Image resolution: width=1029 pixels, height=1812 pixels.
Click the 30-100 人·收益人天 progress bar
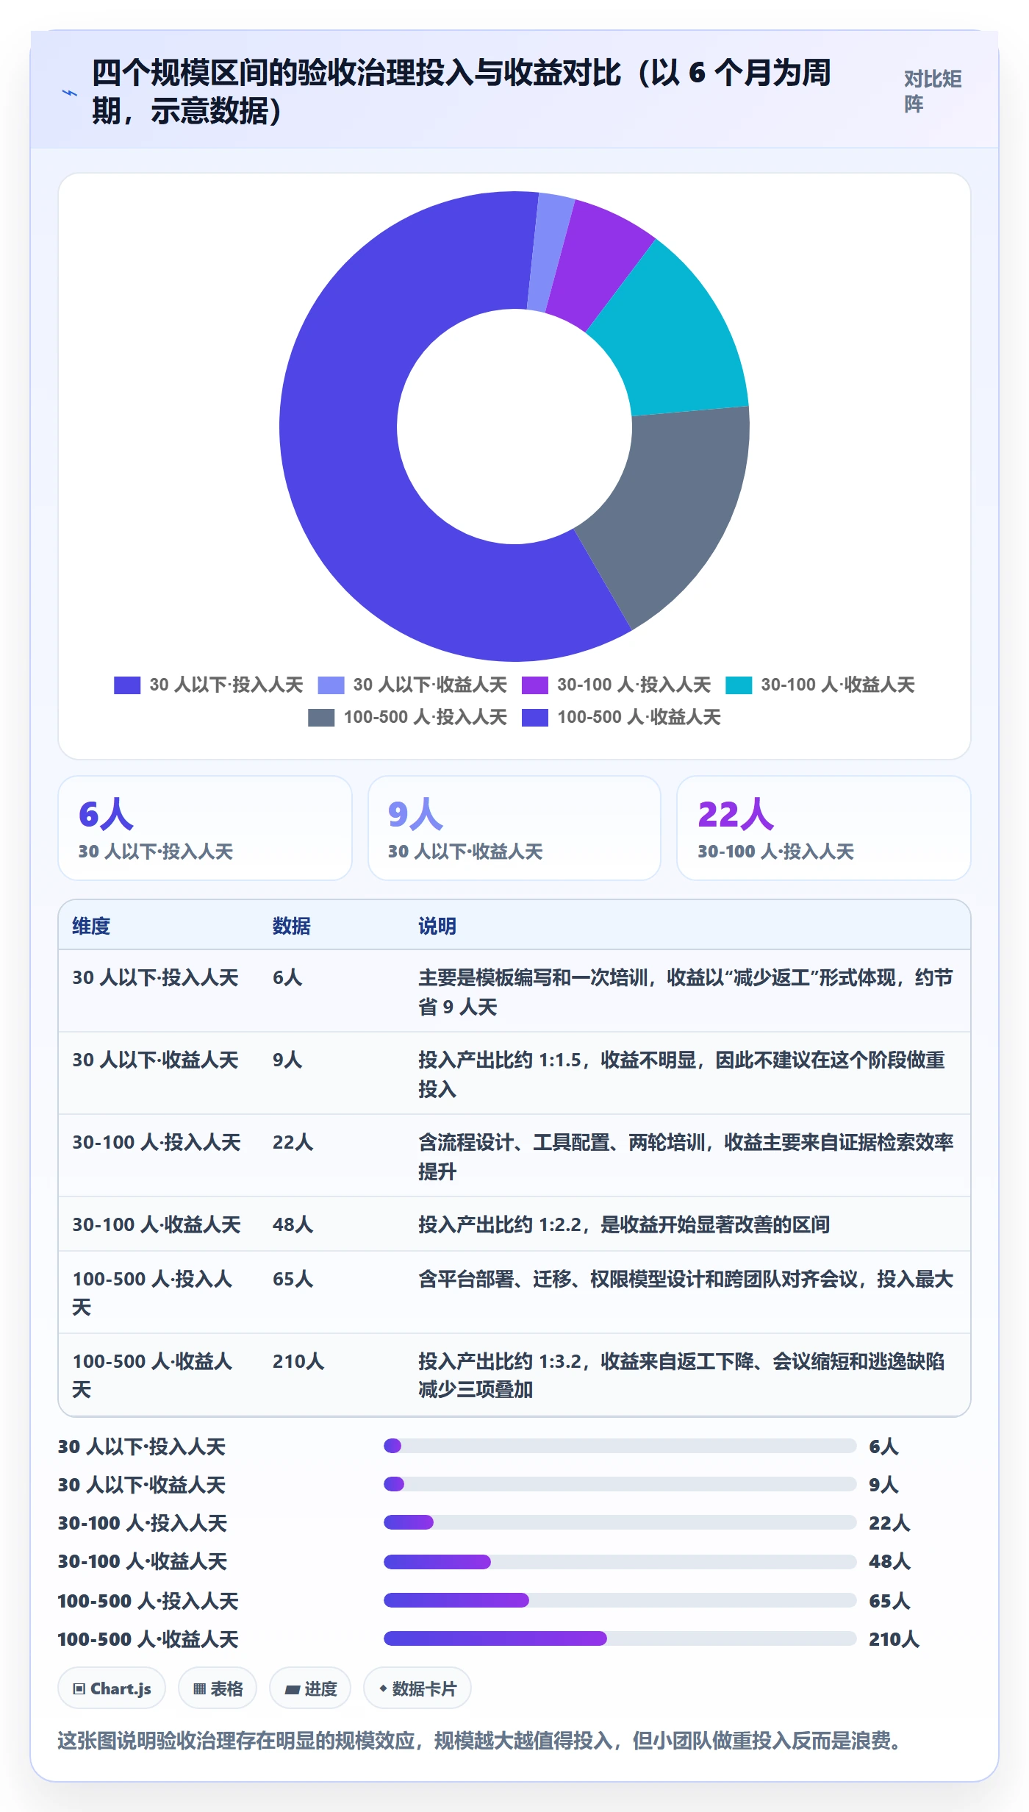tap(620, 1561)
